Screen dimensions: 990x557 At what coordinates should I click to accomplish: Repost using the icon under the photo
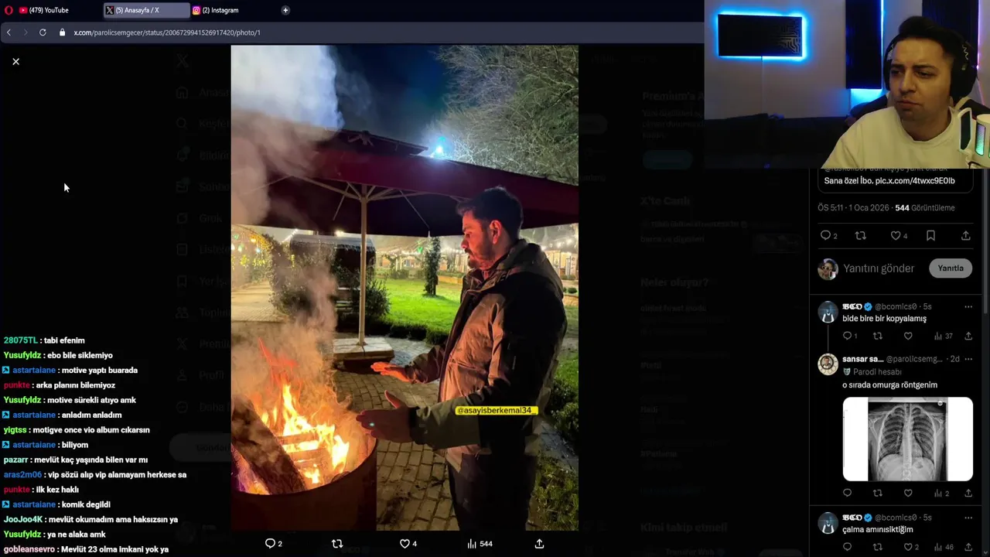tap(336, 544)
